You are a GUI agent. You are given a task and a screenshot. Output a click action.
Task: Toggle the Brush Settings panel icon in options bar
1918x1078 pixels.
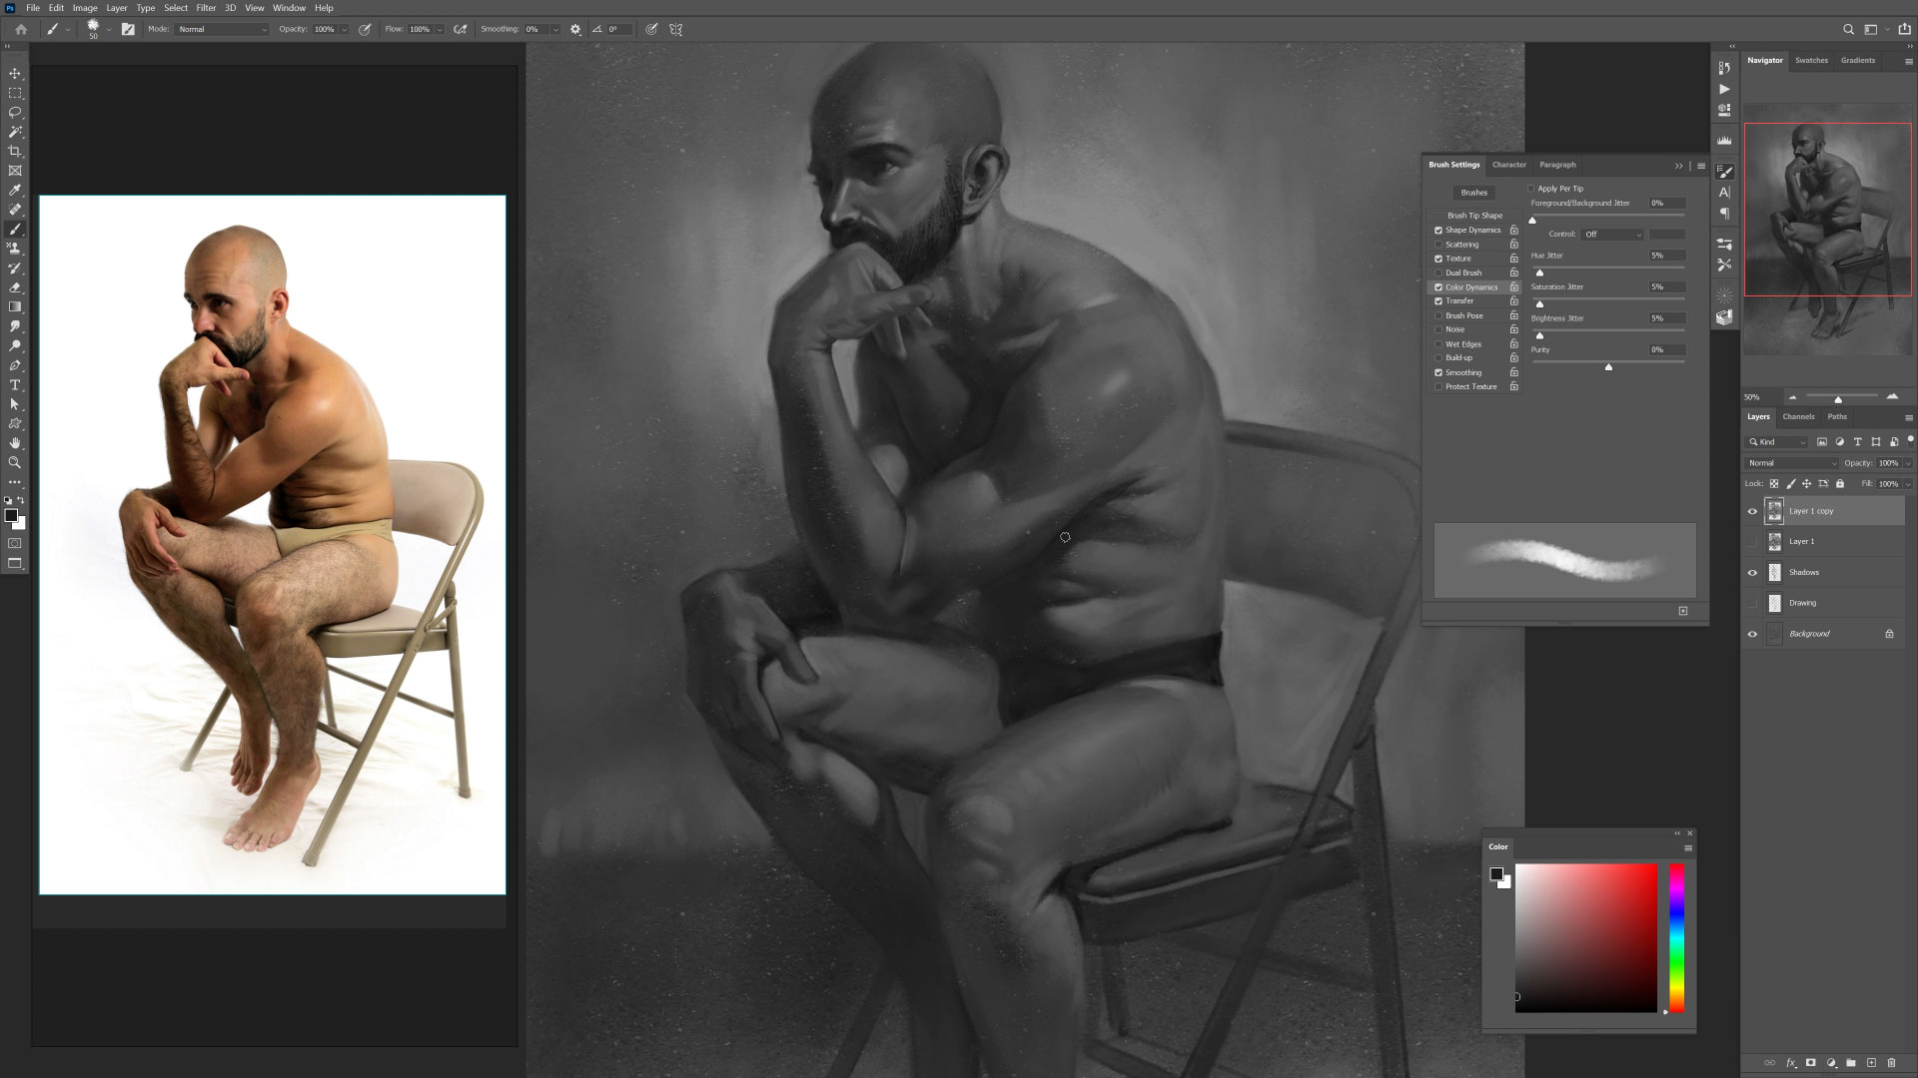point(128,29)
